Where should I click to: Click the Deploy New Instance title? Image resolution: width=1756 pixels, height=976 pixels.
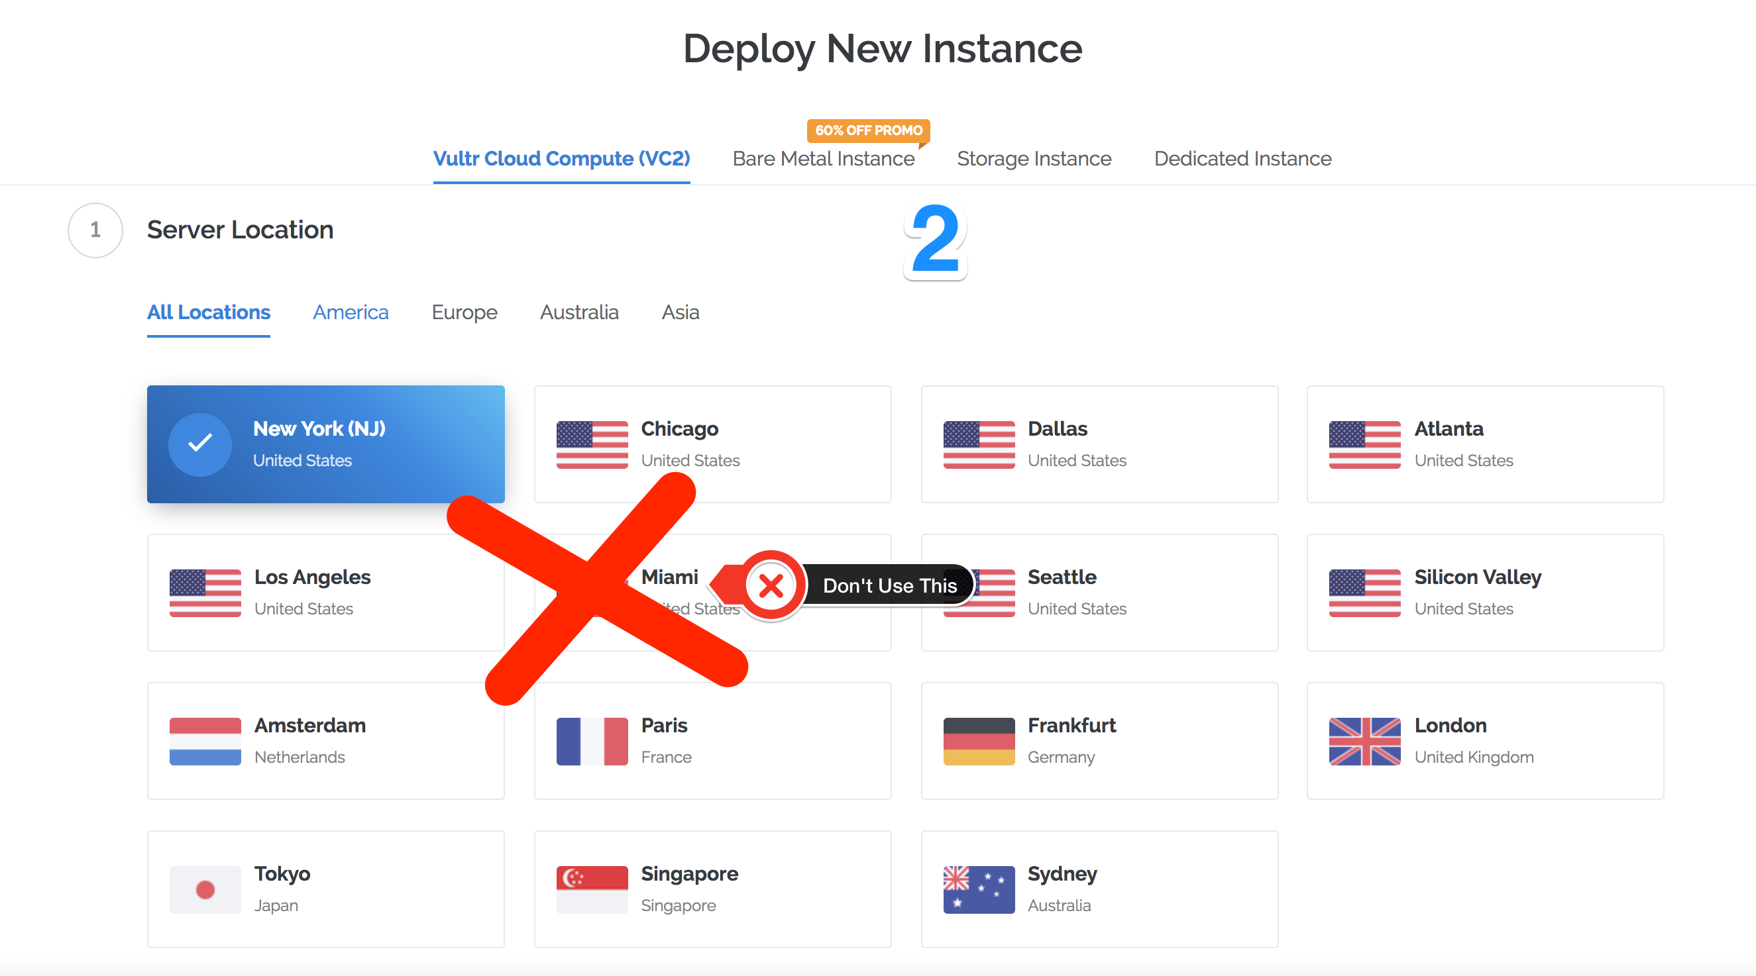(x=883, y=49)
